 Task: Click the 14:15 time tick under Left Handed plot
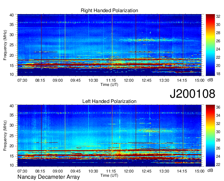pos(182,171)
